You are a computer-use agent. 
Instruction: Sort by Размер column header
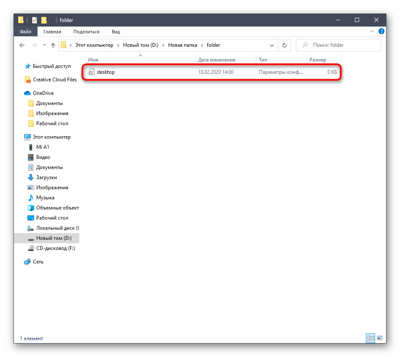coord(318,60)
